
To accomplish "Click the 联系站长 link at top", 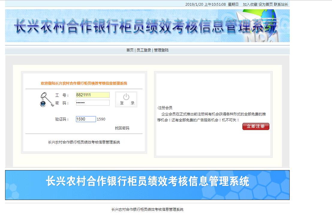I will point(281,4).
